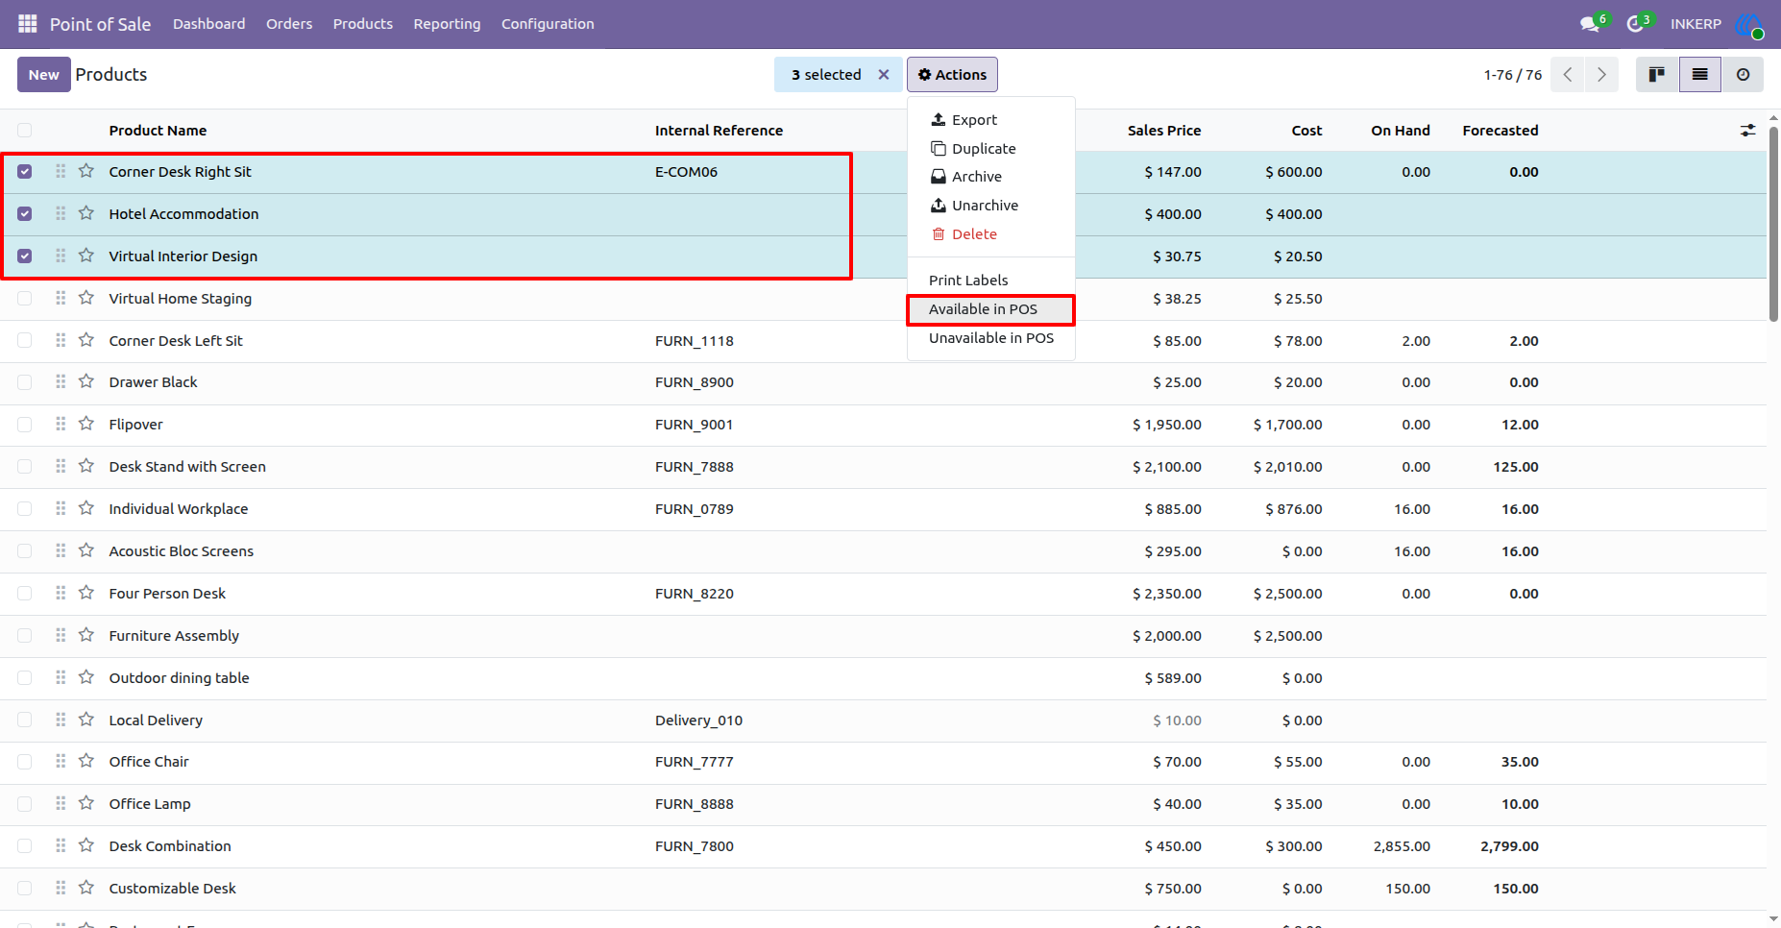Toggle the select-all header checkbox
The height and width of the screenshot is (928, 1781).
tap(25, 130)
